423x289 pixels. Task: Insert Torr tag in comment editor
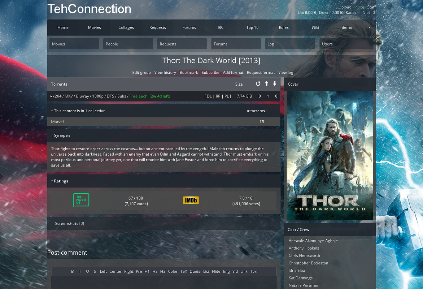(254, 271)
